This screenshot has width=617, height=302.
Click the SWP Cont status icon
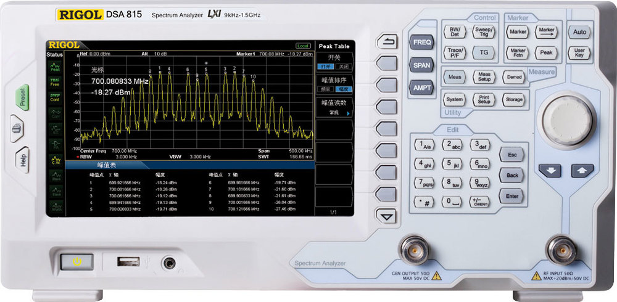tap(55, 97)
